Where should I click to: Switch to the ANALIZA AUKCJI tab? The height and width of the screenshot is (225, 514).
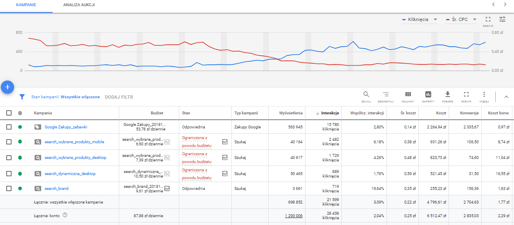pos(79,5)
